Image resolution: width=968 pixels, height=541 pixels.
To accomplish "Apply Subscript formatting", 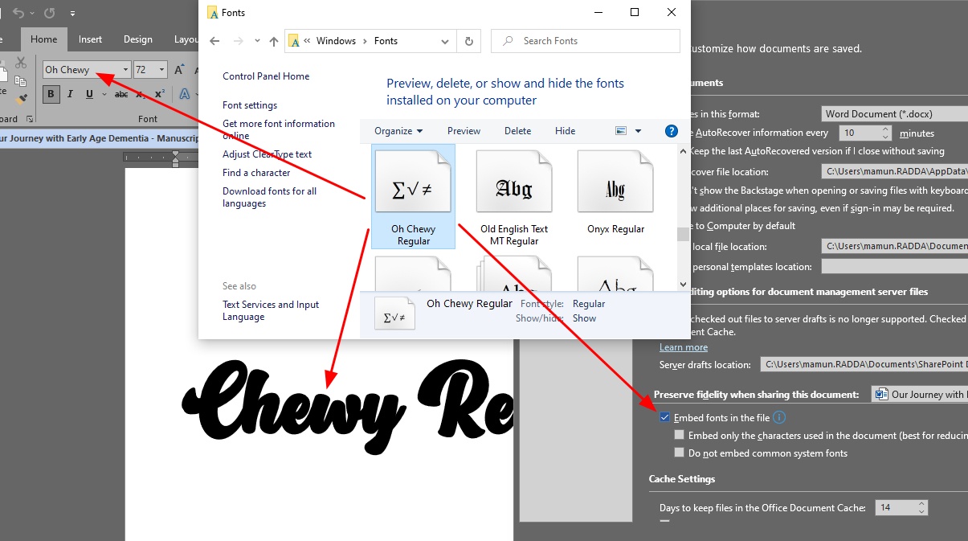I will click(x=140, y=94).
